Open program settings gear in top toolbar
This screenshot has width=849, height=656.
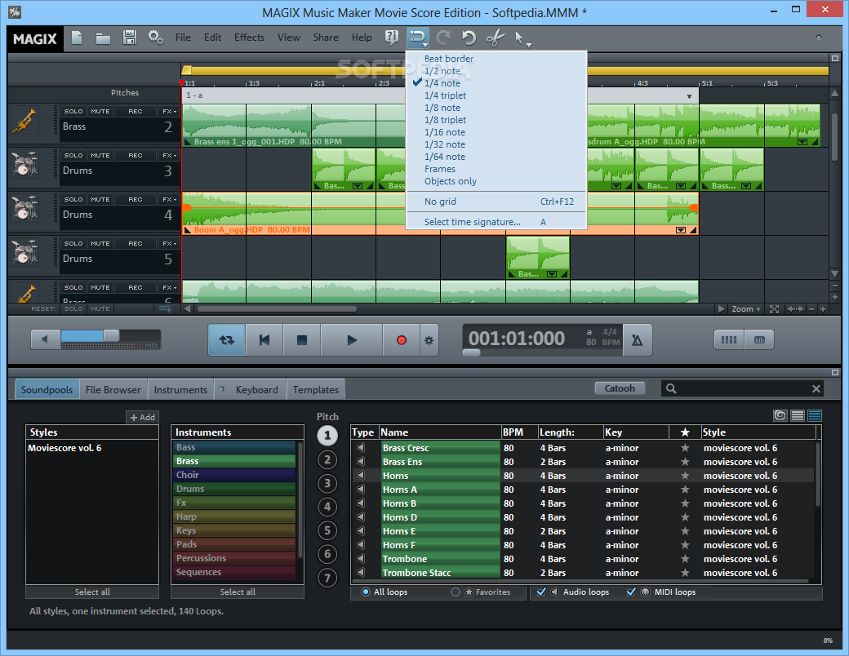tap(155, 38)
